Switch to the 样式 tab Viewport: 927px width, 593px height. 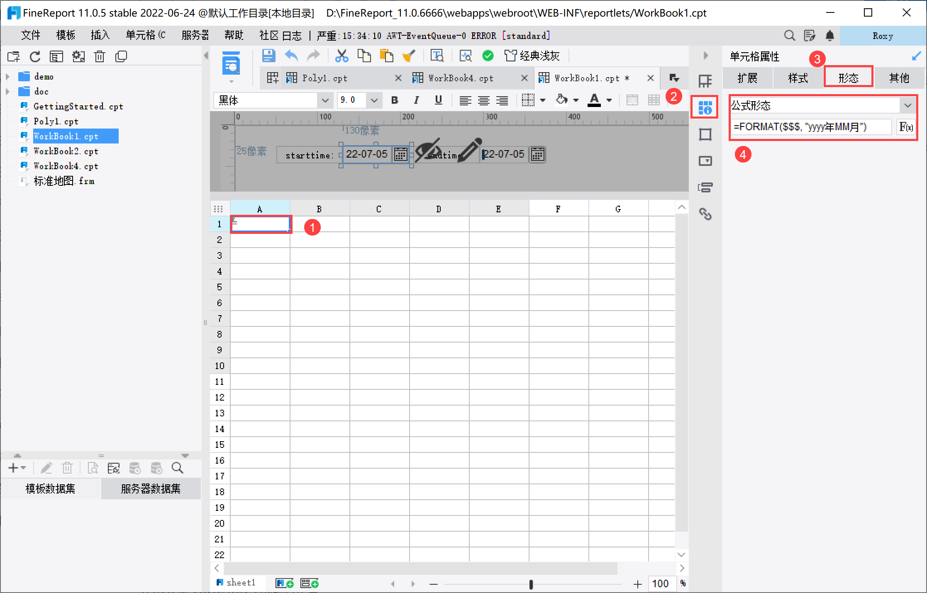[x=798, y=78]
